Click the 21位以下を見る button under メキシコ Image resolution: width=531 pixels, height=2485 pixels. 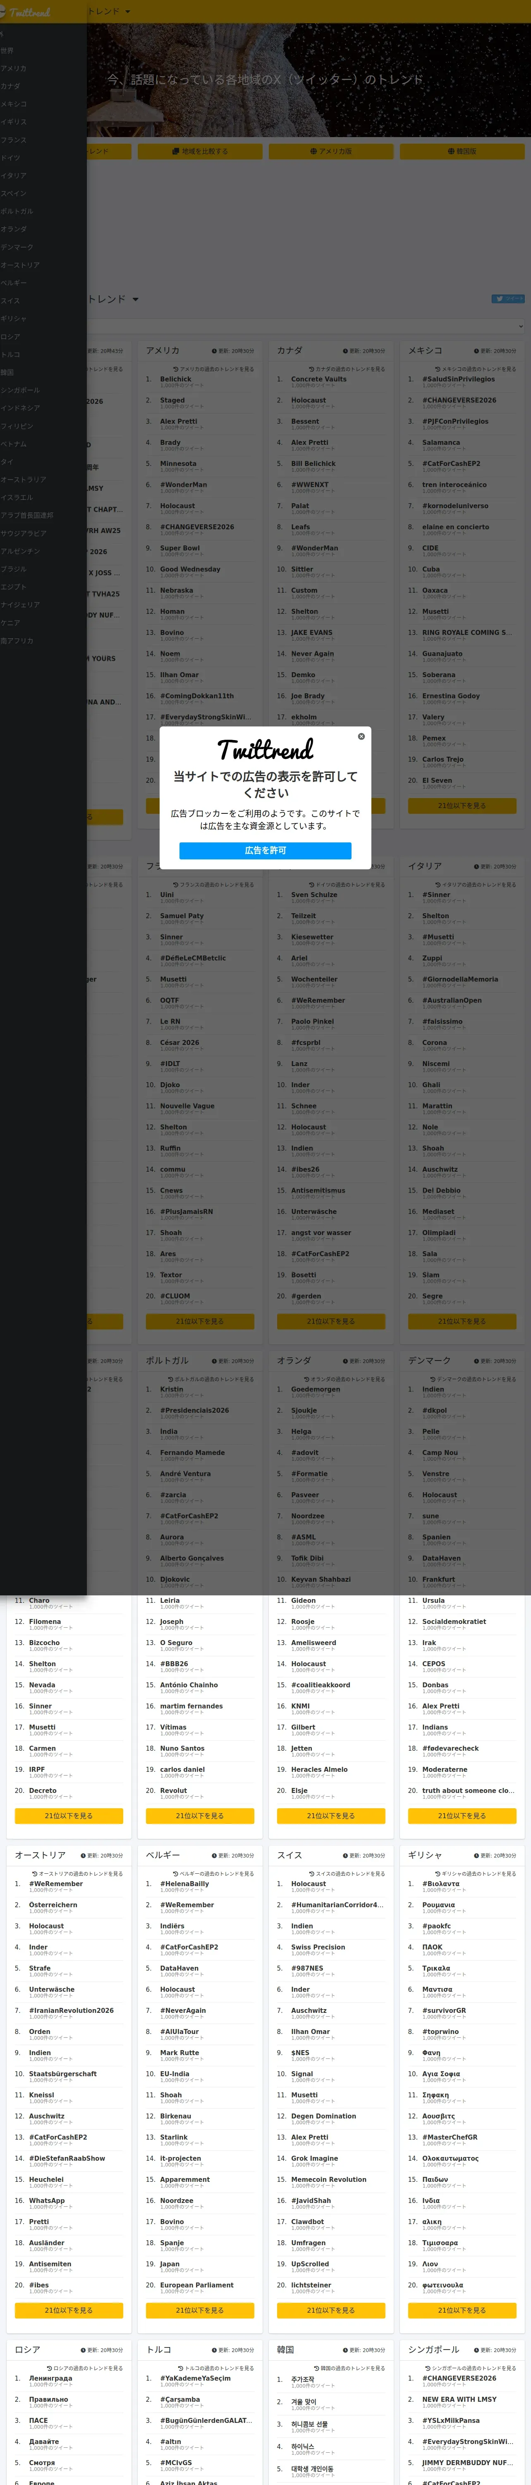462,806
